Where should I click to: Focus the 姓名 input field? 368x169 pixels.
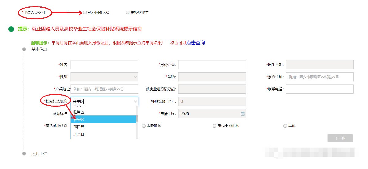pos(104,65)
